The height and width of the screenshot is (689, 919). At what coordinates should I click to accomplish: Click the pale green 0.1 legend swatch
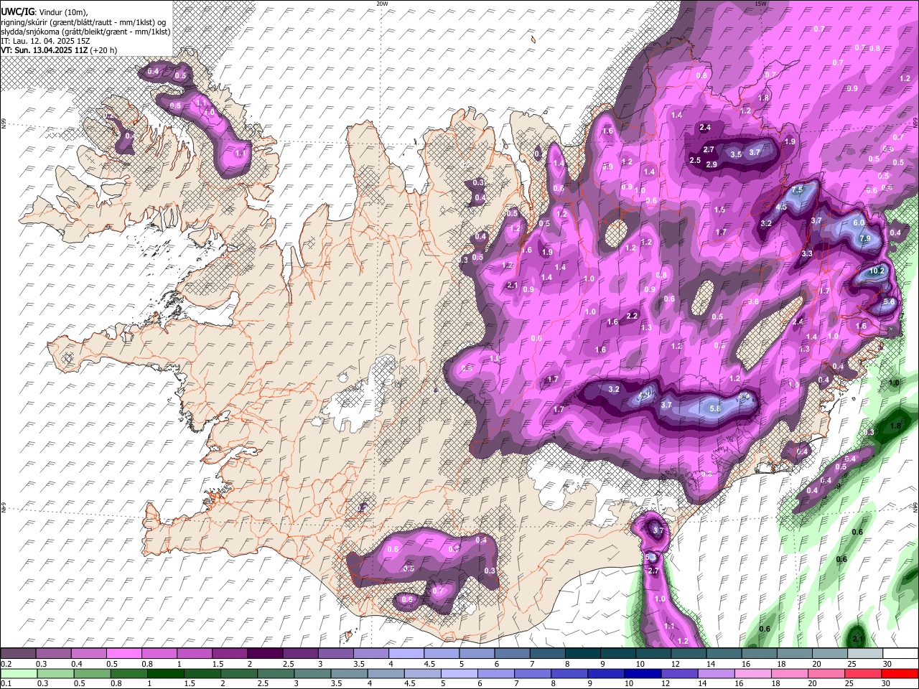(x=19, y=673)
